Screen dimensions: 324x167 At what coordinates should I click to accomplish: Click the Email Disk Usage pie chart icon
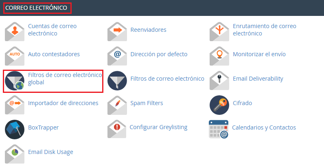pos(15,154)
